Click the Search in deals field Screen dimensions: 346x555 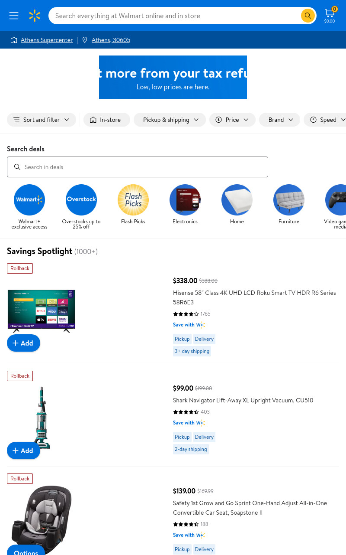coord(138,167)
